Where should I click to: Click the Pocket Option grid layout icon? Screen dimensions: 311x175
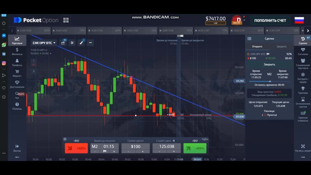click(x=66, y=20)
